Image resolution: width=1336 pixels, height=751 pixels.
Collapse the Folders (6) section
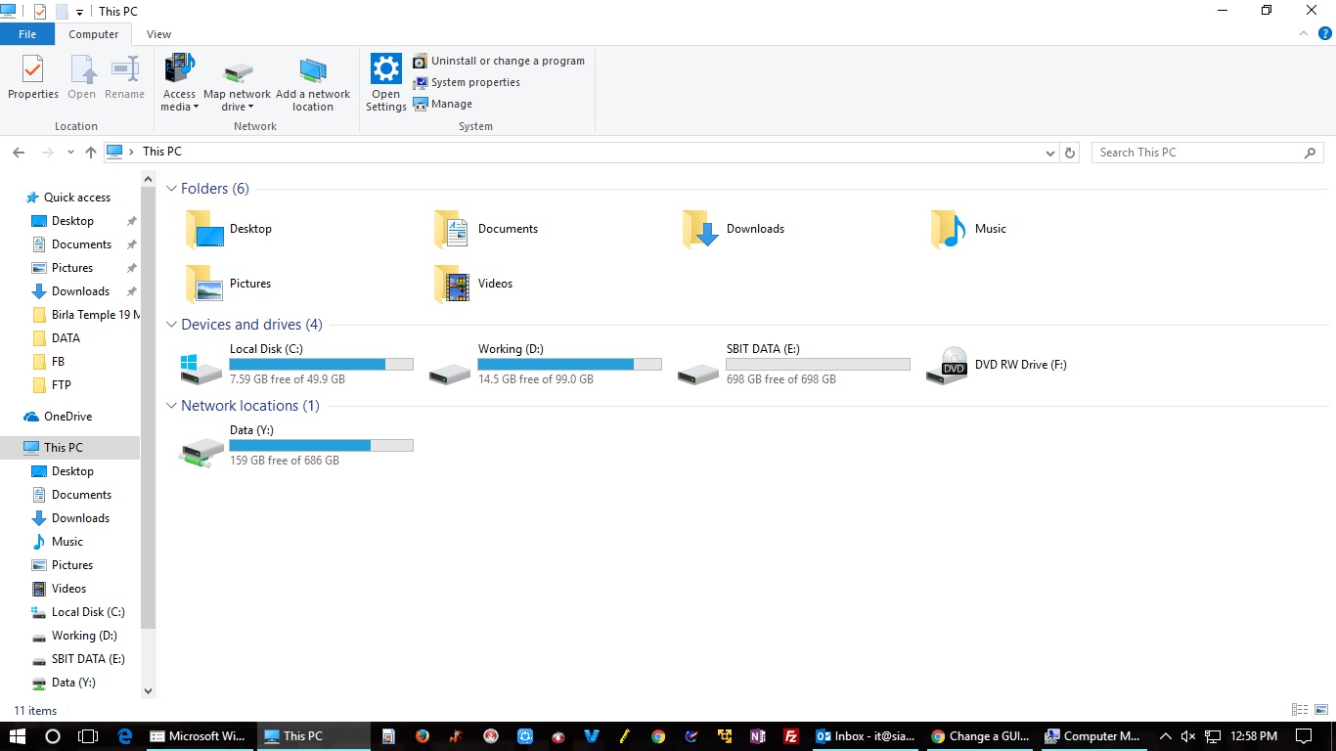tap(171, 188)
